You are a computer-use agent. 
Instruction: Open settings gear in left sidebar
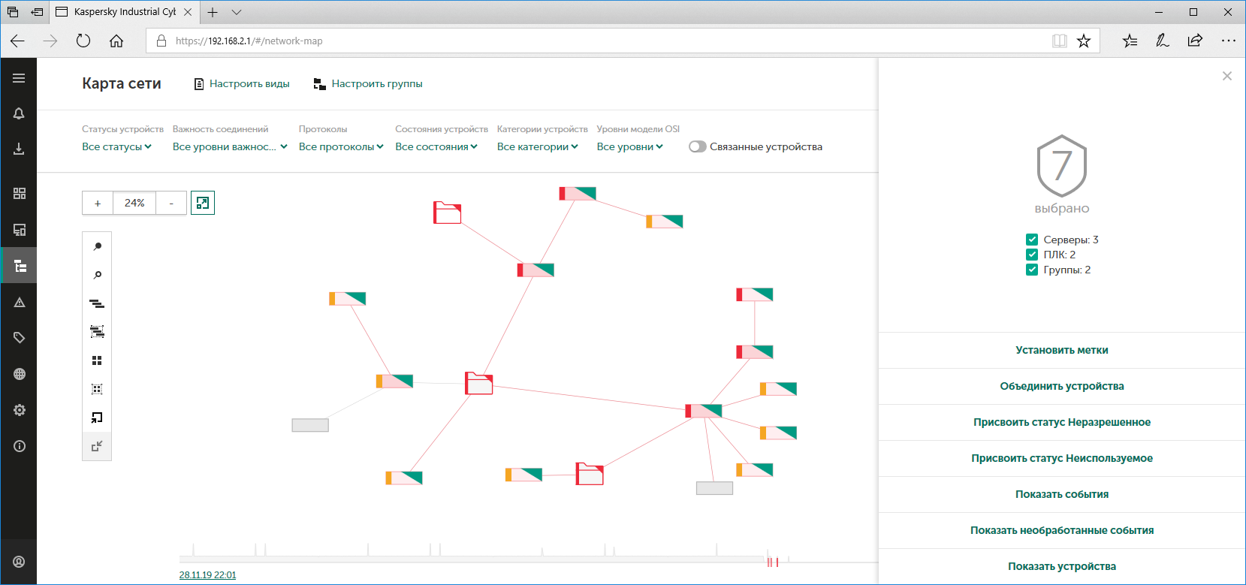[20, 410]
